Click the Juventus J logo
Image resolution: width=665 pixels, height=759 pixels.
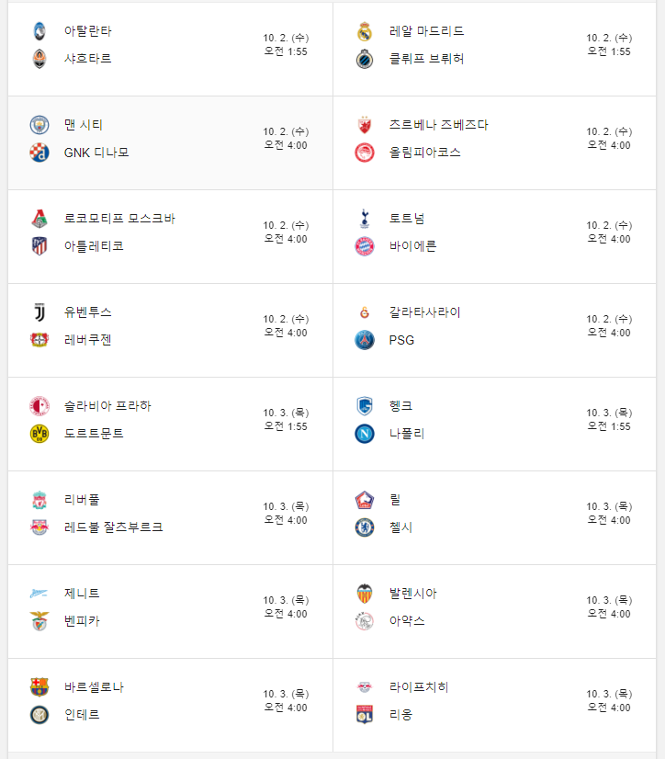(x=39, y=312)
